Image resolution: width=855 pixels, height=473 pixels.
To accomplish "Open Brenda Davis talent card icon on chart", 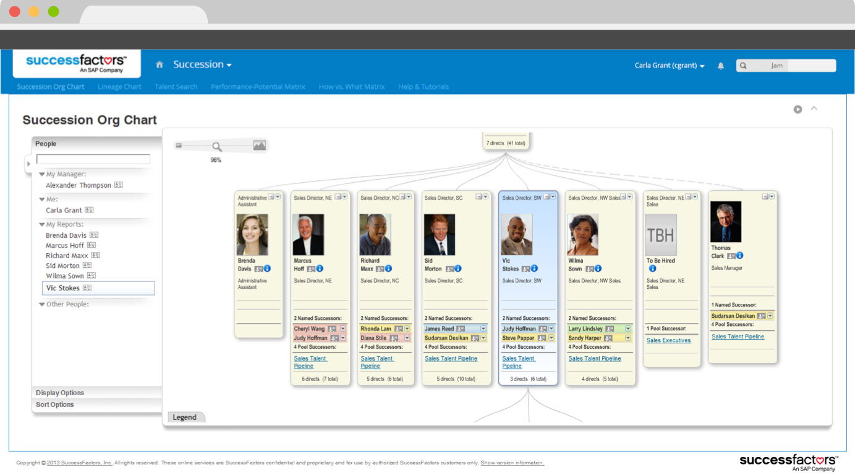I will [258, 269].
